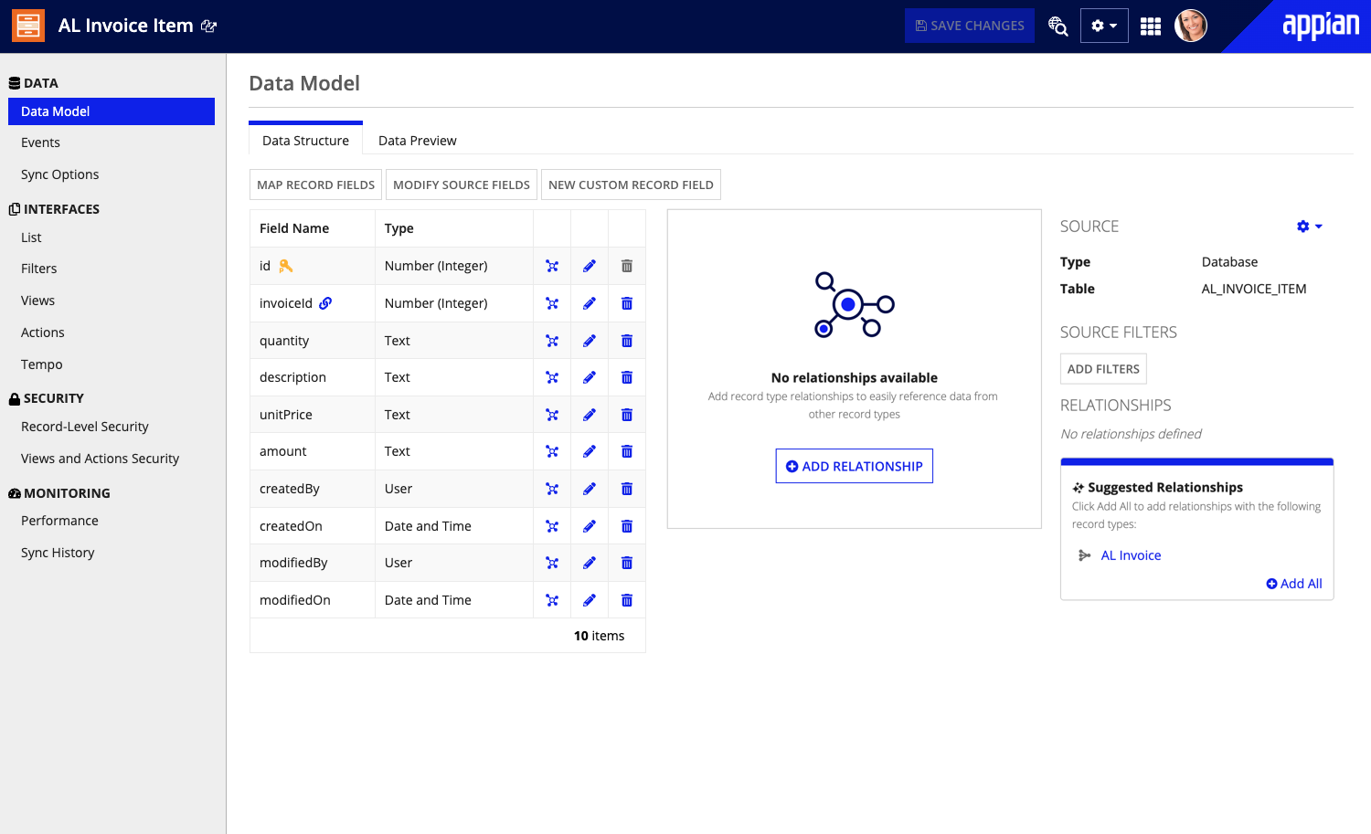The width and height of the screenshot is (1371, 834).
Task: Click Add All suggested relationships
Action: point(1294,584)
